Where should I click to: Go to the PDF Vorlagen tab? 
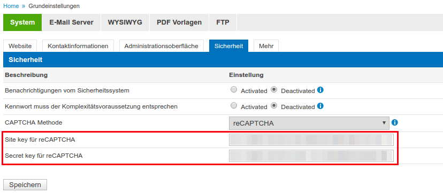point(179,22)
